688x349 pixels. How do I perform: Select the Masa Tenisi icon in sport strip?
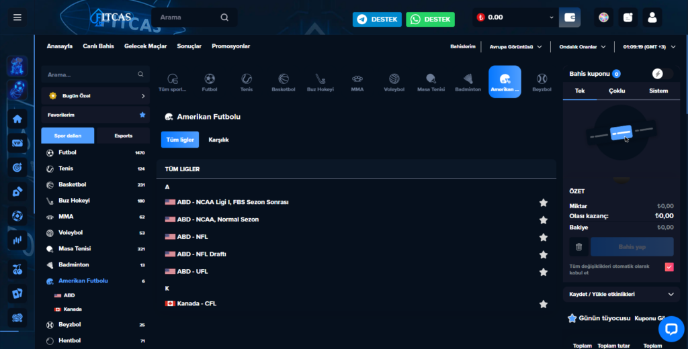pyautogui.click(x=431, y=82)
